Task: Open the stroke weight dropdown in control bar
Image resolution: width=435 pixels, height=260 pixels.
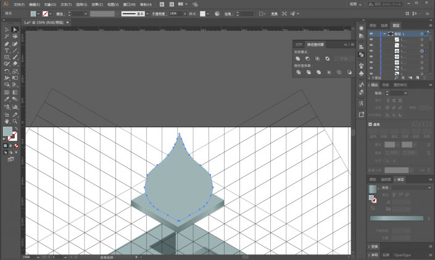Action: 86,14
